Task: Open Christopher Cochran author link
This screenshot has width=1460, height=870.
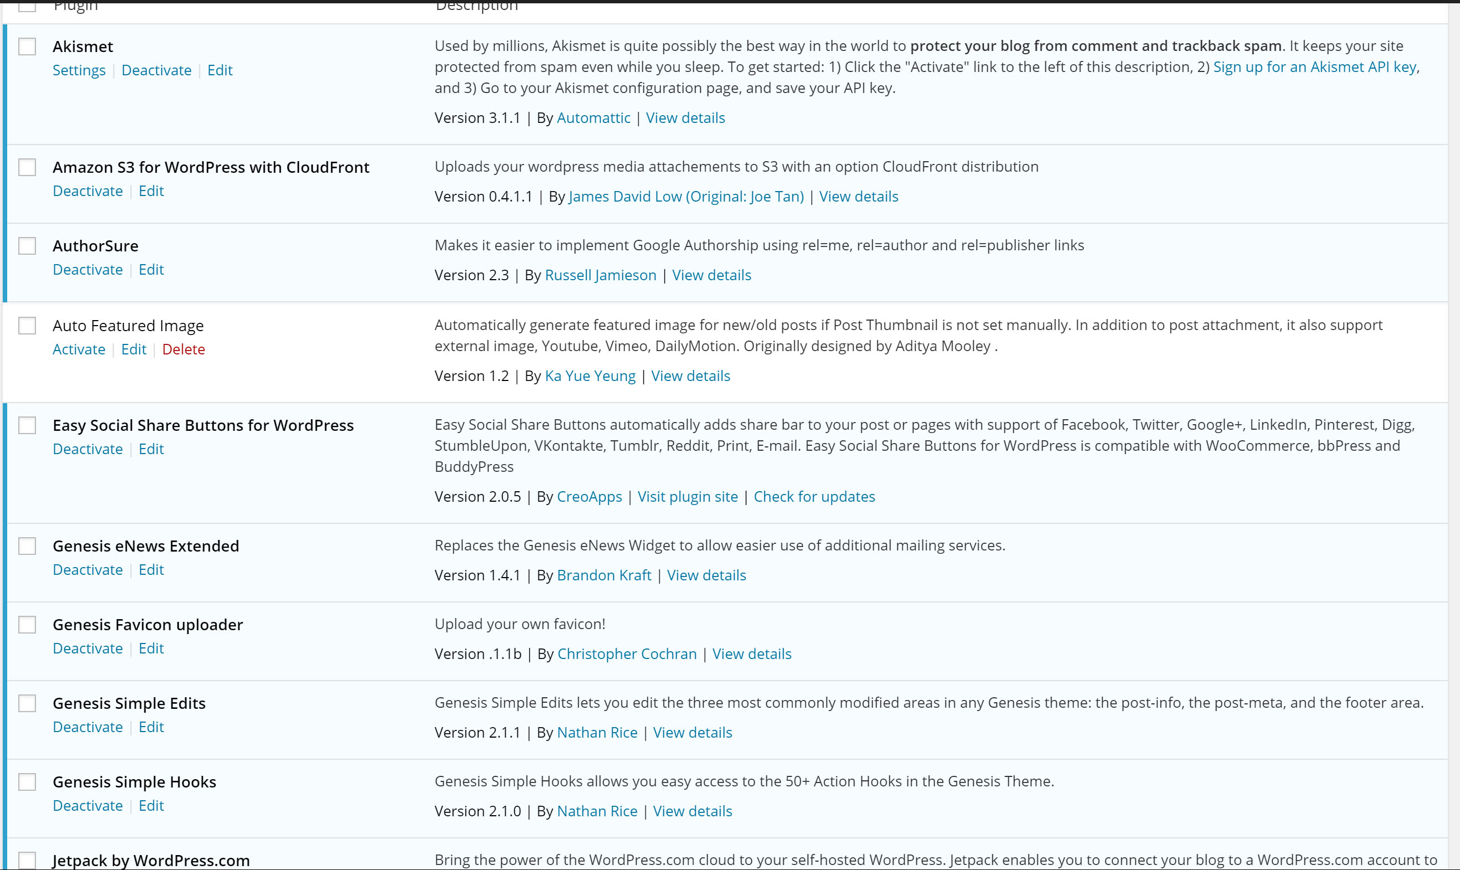Action: pyautogui.click(x=627, y=653)
